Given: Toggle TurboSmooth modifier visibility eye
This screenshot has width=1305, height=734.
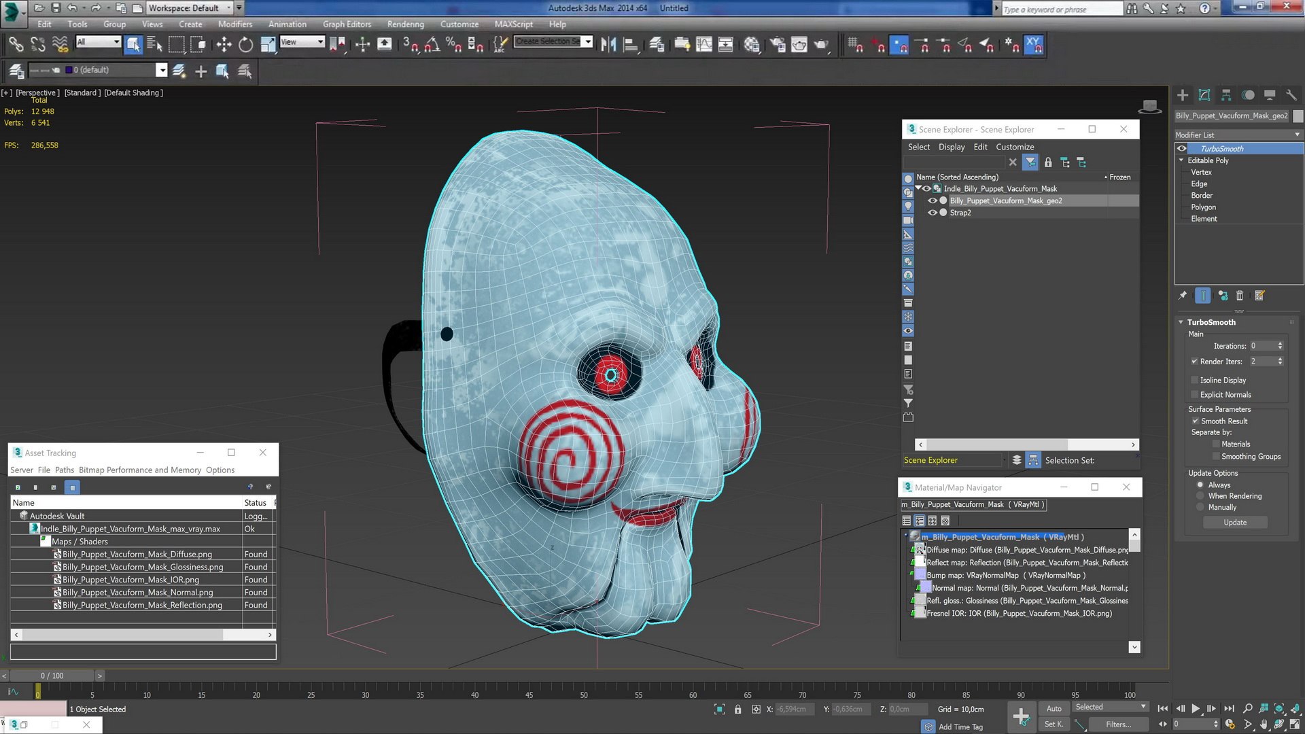Looking at the screenshot, I should tap(1182, 149).
